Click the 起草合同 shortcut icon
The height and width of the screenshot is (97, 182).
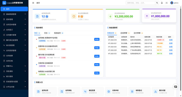38,91
